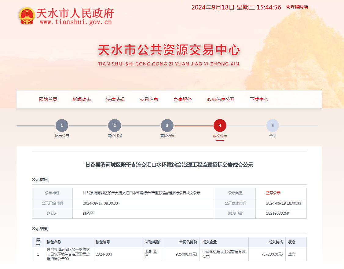The width and height of the screenshot is (344, 269).
Task: Click 天水市公共资源交易中心 banner title
Action: [169, 50]
